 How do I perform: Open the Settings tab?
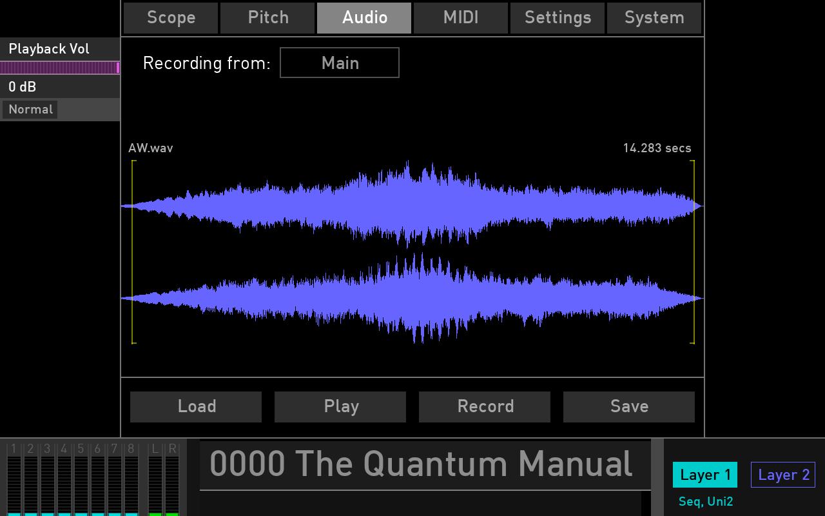558,17
